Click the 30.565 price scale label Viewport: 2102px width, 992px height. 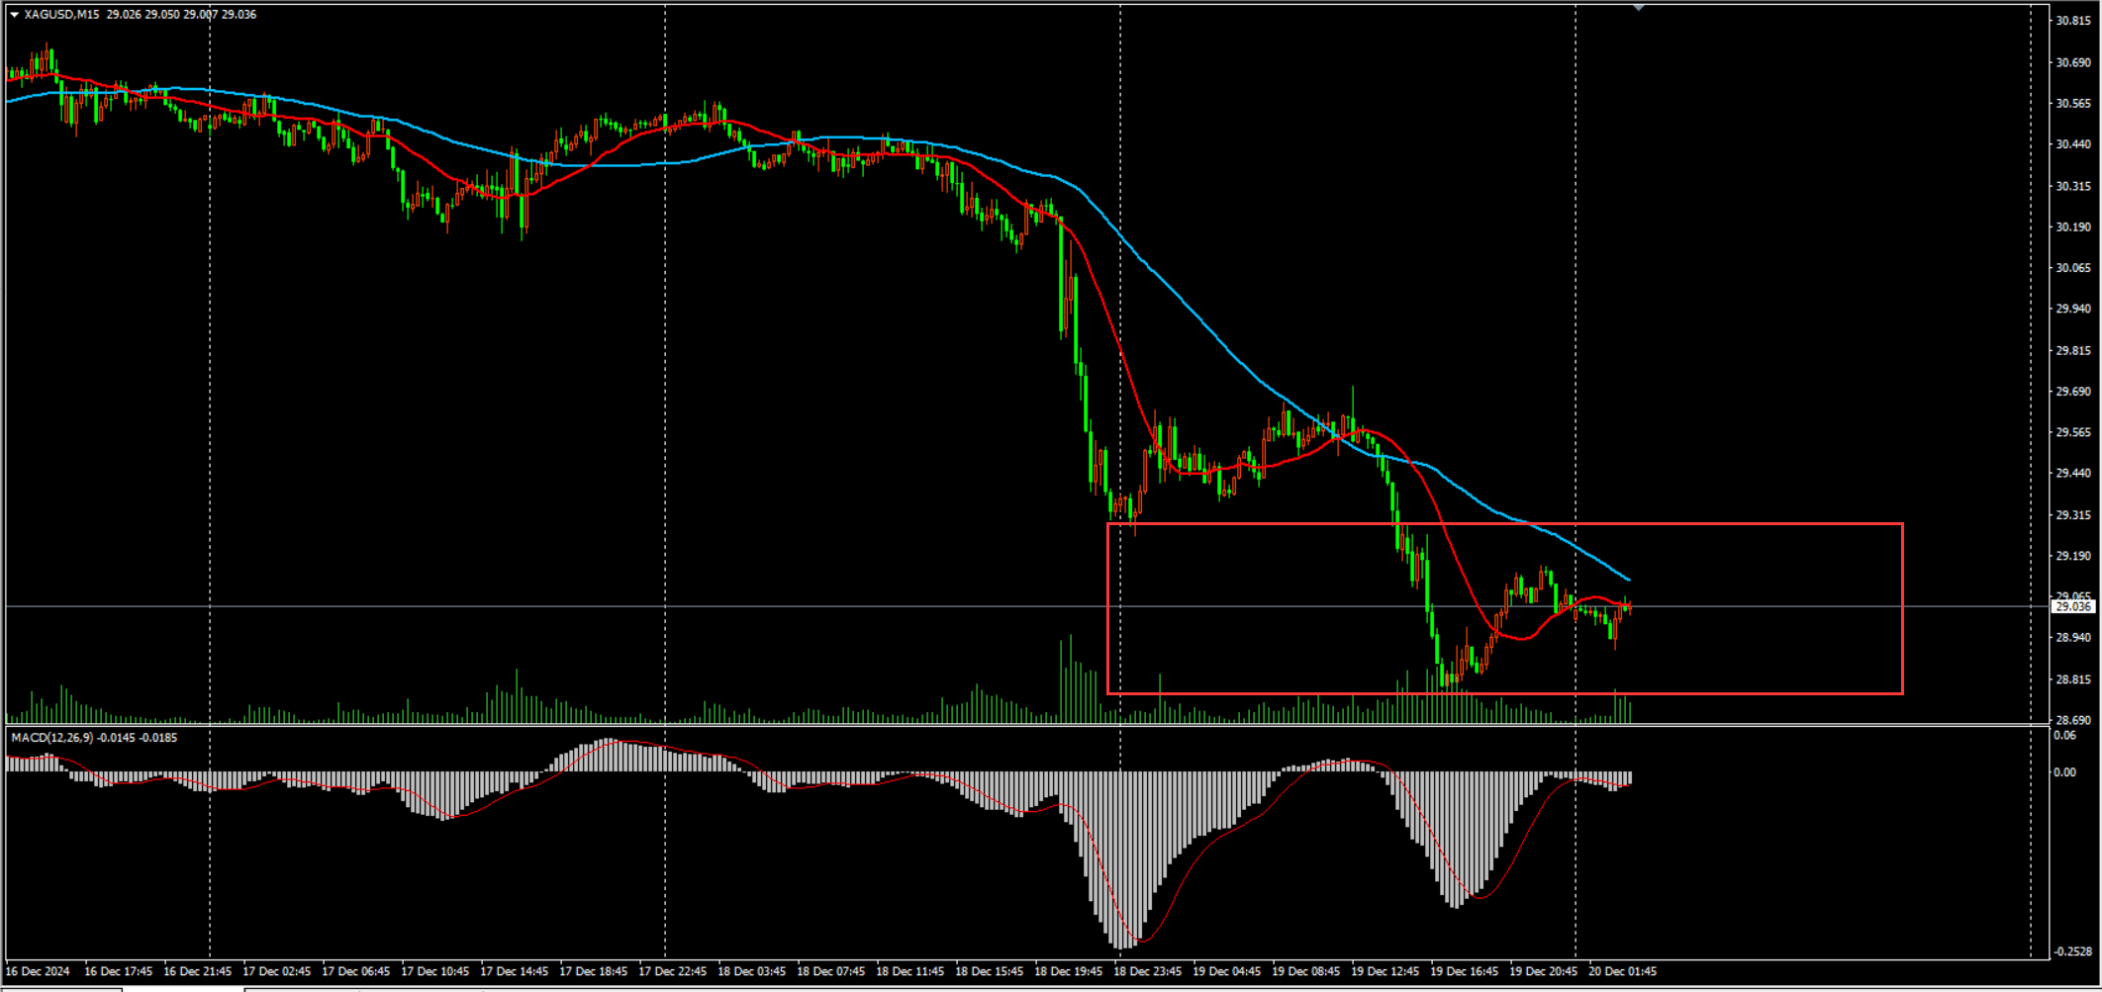coord(2073,103)
